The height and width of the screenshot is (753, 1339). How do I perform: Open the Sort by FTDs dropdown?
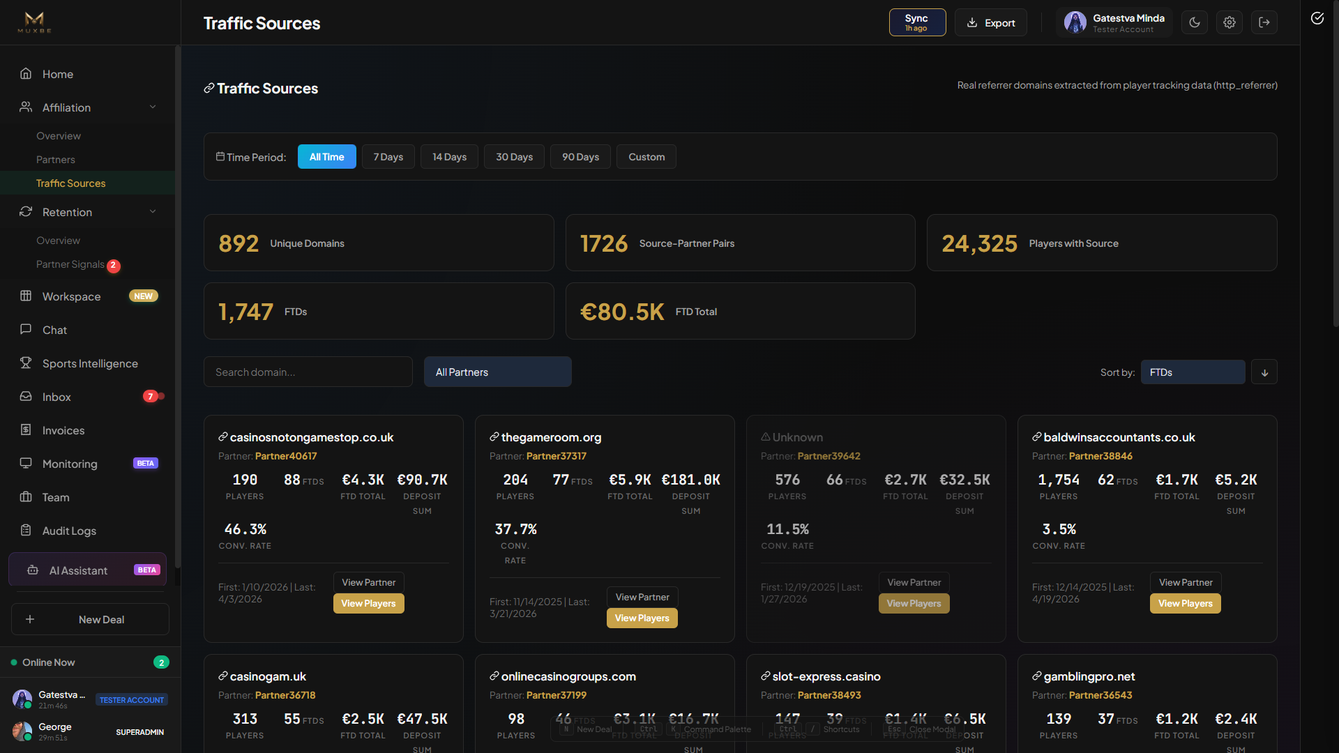click(1193, 372)
